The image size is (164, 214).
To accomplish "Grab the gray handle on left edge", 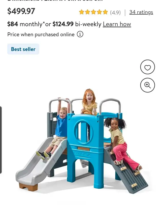I will [x=1, y=140].
